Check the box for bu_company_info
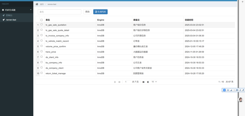The width and height of the screenshot is (245, 116). pos(42,62)
